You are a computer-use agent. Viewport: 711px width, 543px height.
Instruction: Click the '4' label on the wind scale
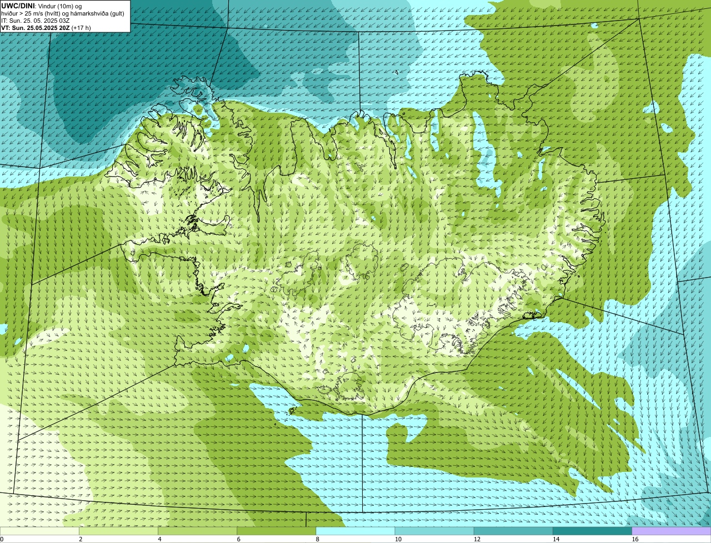(x=159, y=539)
